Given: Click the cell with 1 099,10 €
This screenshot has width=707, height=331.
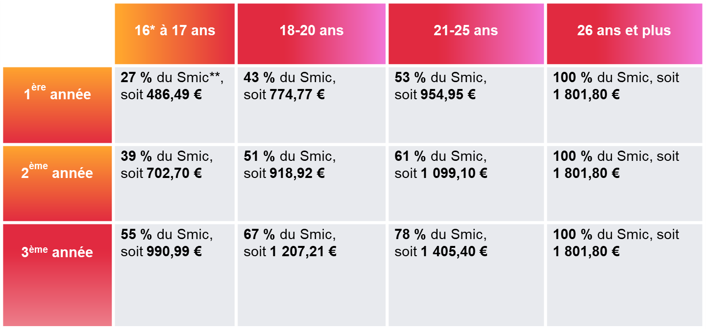Looking at the screenshot, I should click(466, 183).
